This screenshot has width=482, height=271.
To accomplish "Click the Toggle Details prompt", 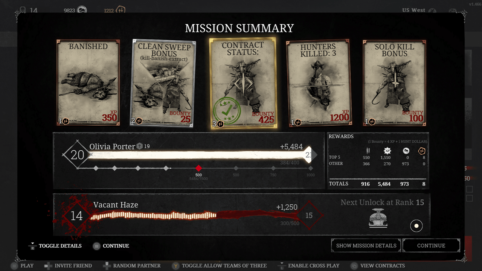I will click(55, 246).
